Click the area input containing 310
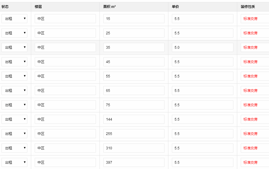The width and height of the screenshot is (269, 169). 134,148
